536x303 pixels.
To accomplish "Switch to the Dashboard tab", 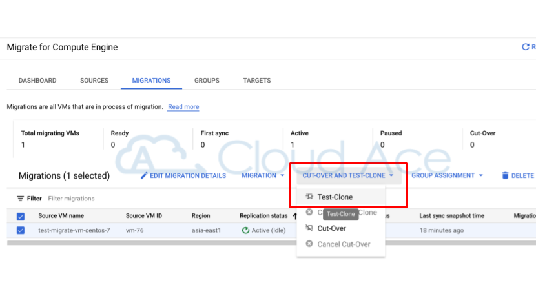I will tap(37, 81).
